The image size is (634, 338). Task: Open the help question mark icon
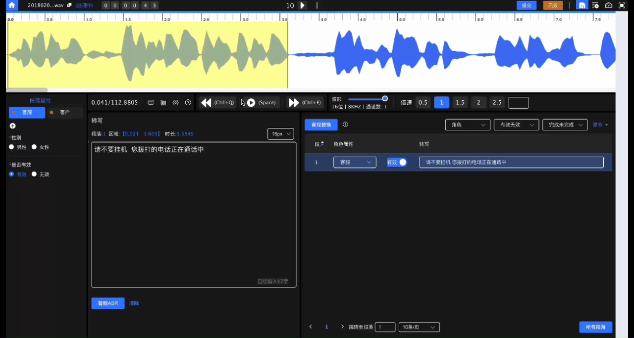(x=188, y=103)
